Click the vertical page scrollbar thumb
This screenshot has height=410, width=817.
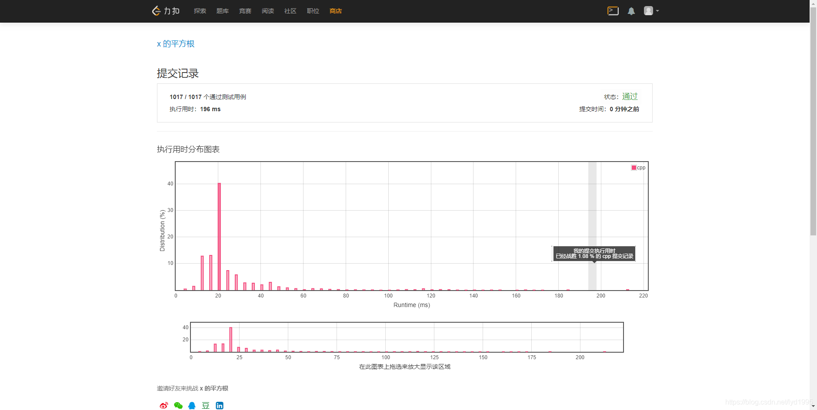point(813,122)
